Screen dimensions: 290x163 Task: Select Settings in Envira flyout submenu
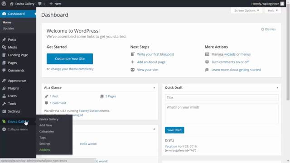(x=45, y=144)
